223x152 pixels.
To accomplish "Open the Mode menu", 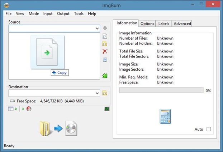I will (x=34, y=14).
